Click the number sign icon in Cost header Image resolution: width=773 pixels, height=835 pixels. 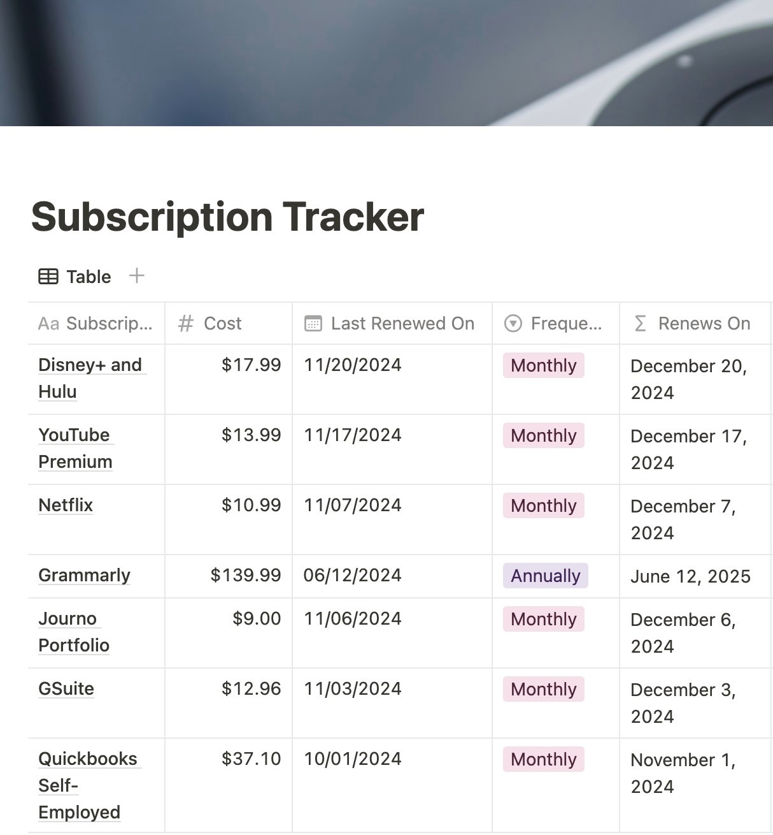185,324
